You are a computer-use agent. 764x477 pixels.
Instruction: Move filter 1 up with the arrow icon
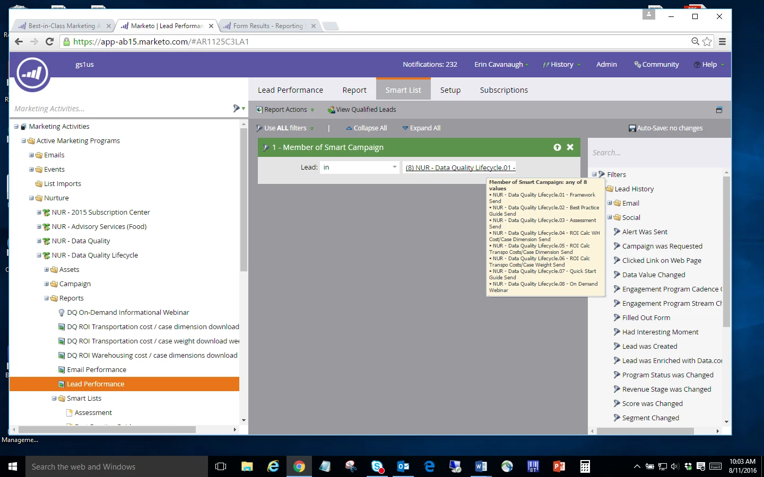coord(557,147)
